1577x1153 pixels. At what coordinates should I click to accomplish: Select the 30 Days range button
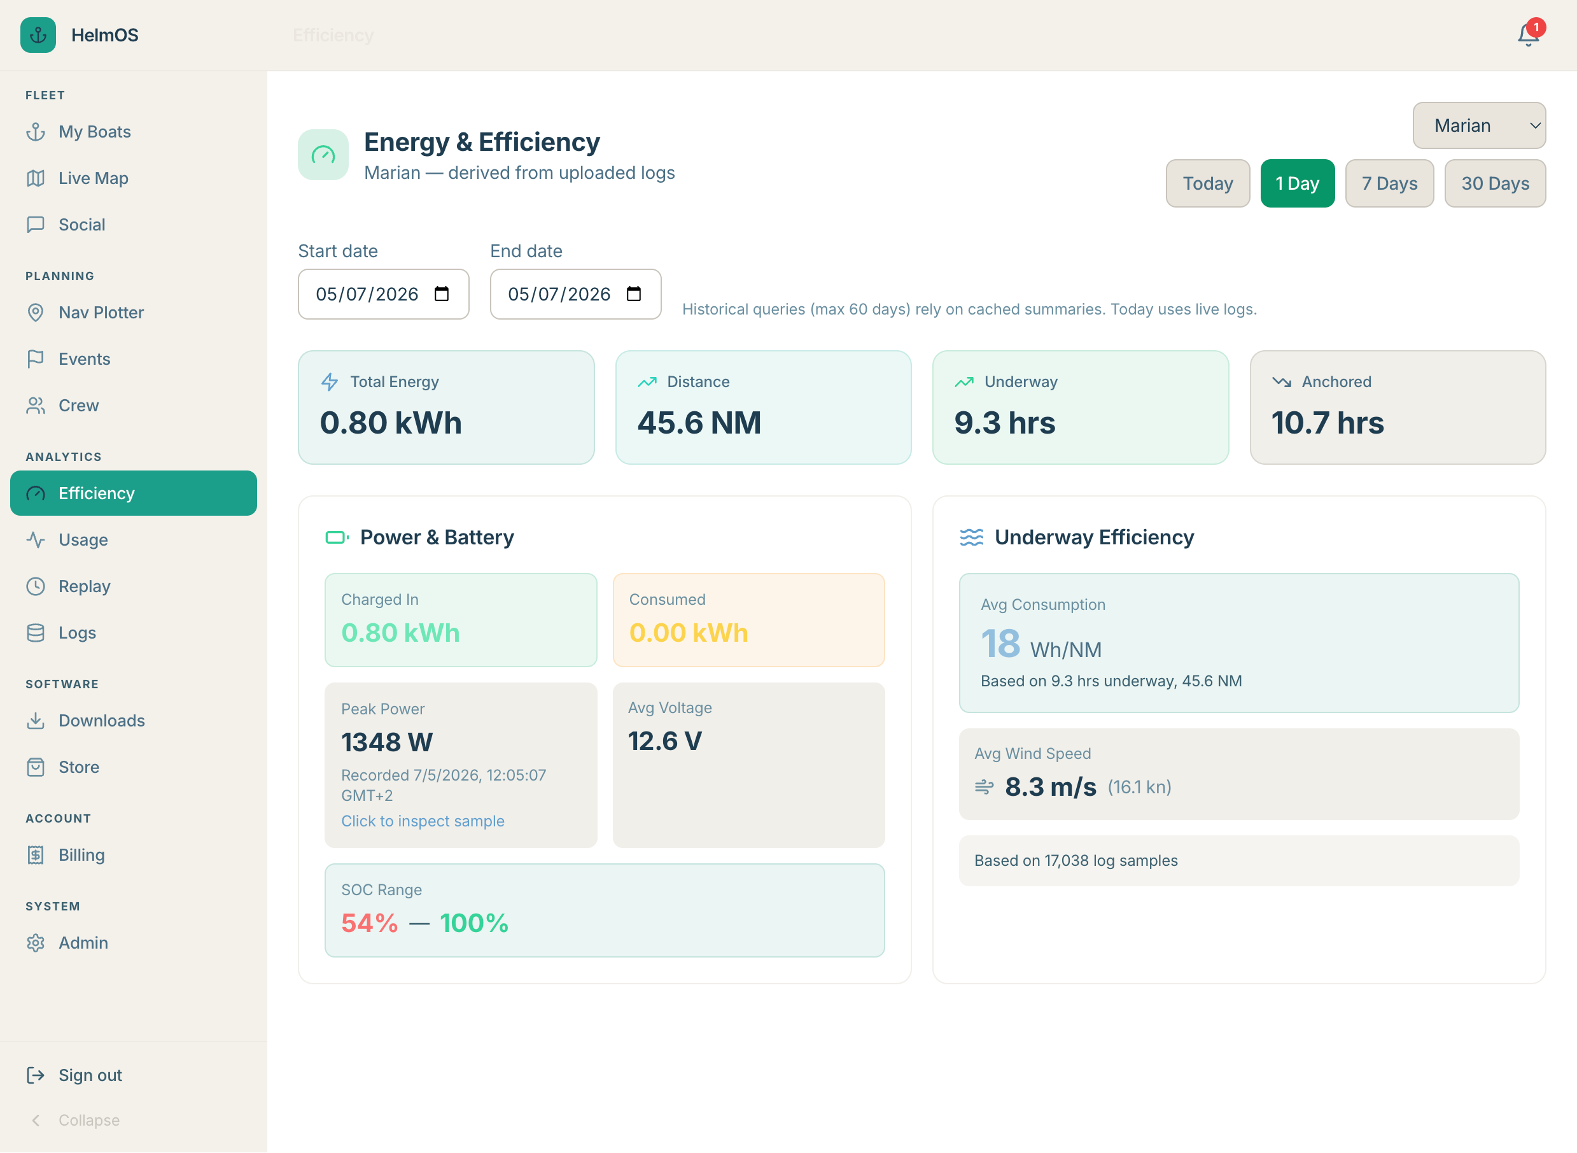1495,183
